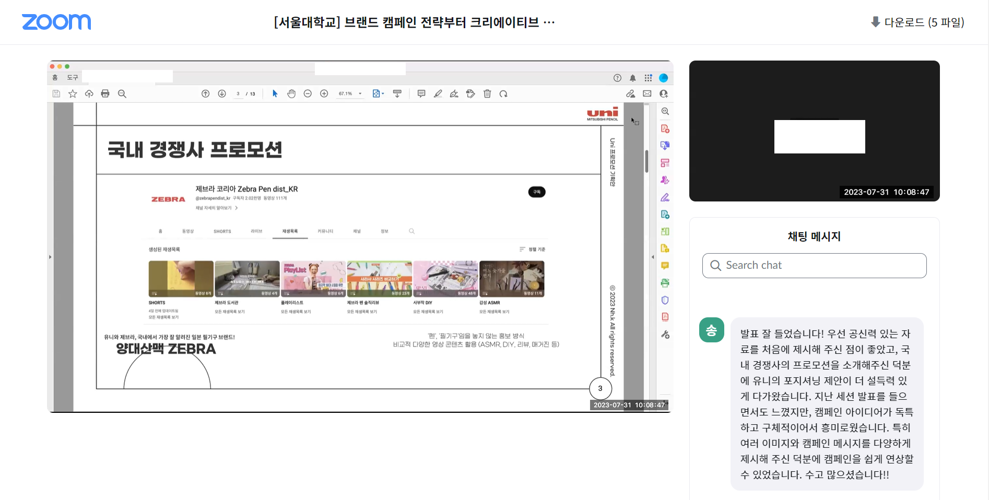Click the zoom in plus icon

(x=324, y=93)
